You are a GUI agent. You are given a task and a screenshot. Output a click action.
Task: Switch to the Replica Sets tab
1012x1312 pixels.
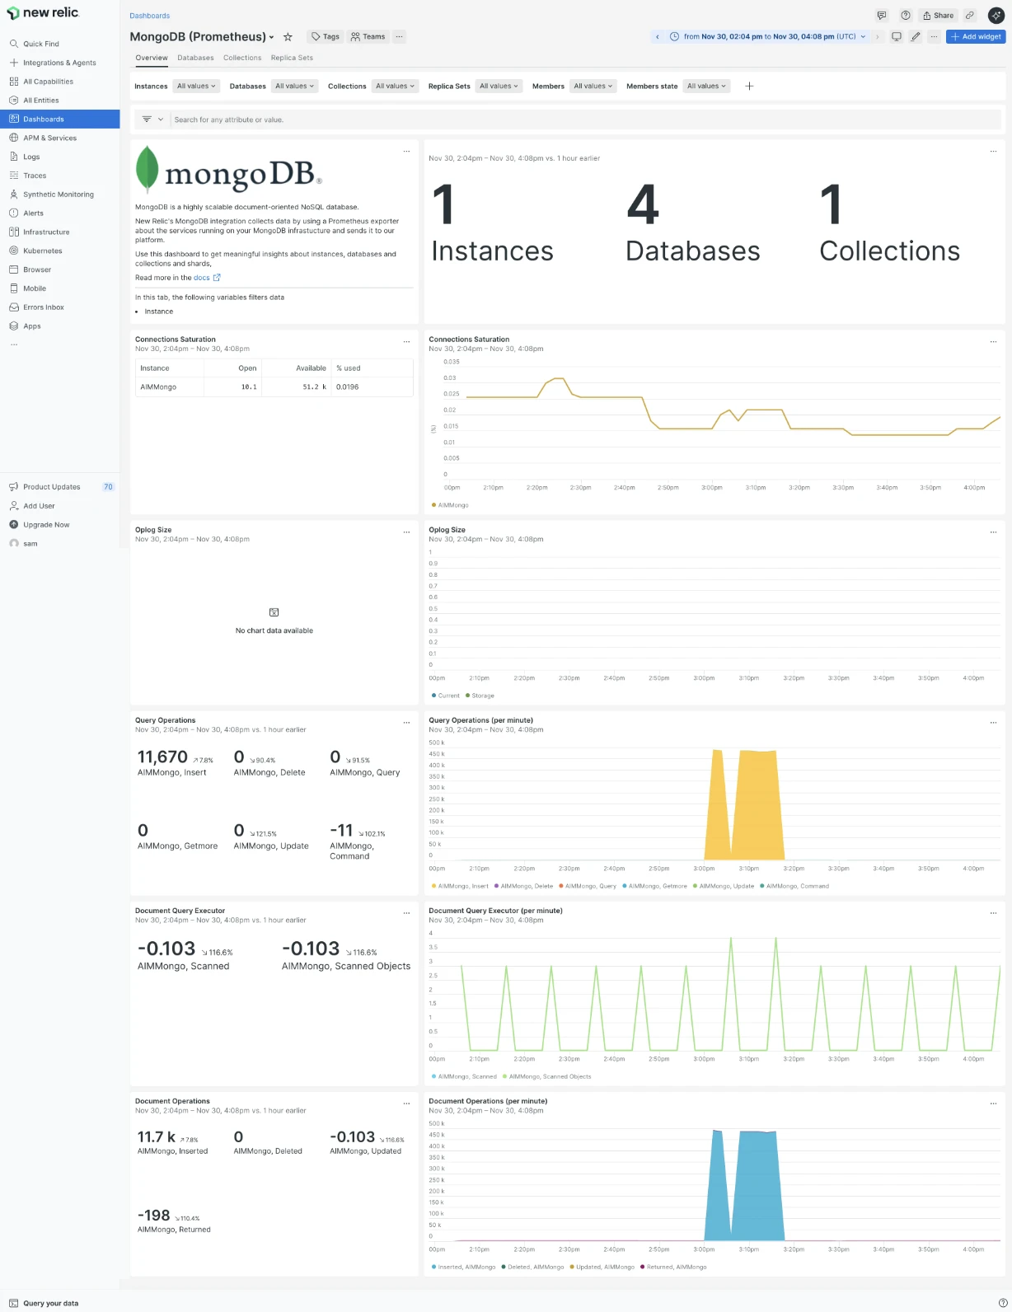pos(292,58)
